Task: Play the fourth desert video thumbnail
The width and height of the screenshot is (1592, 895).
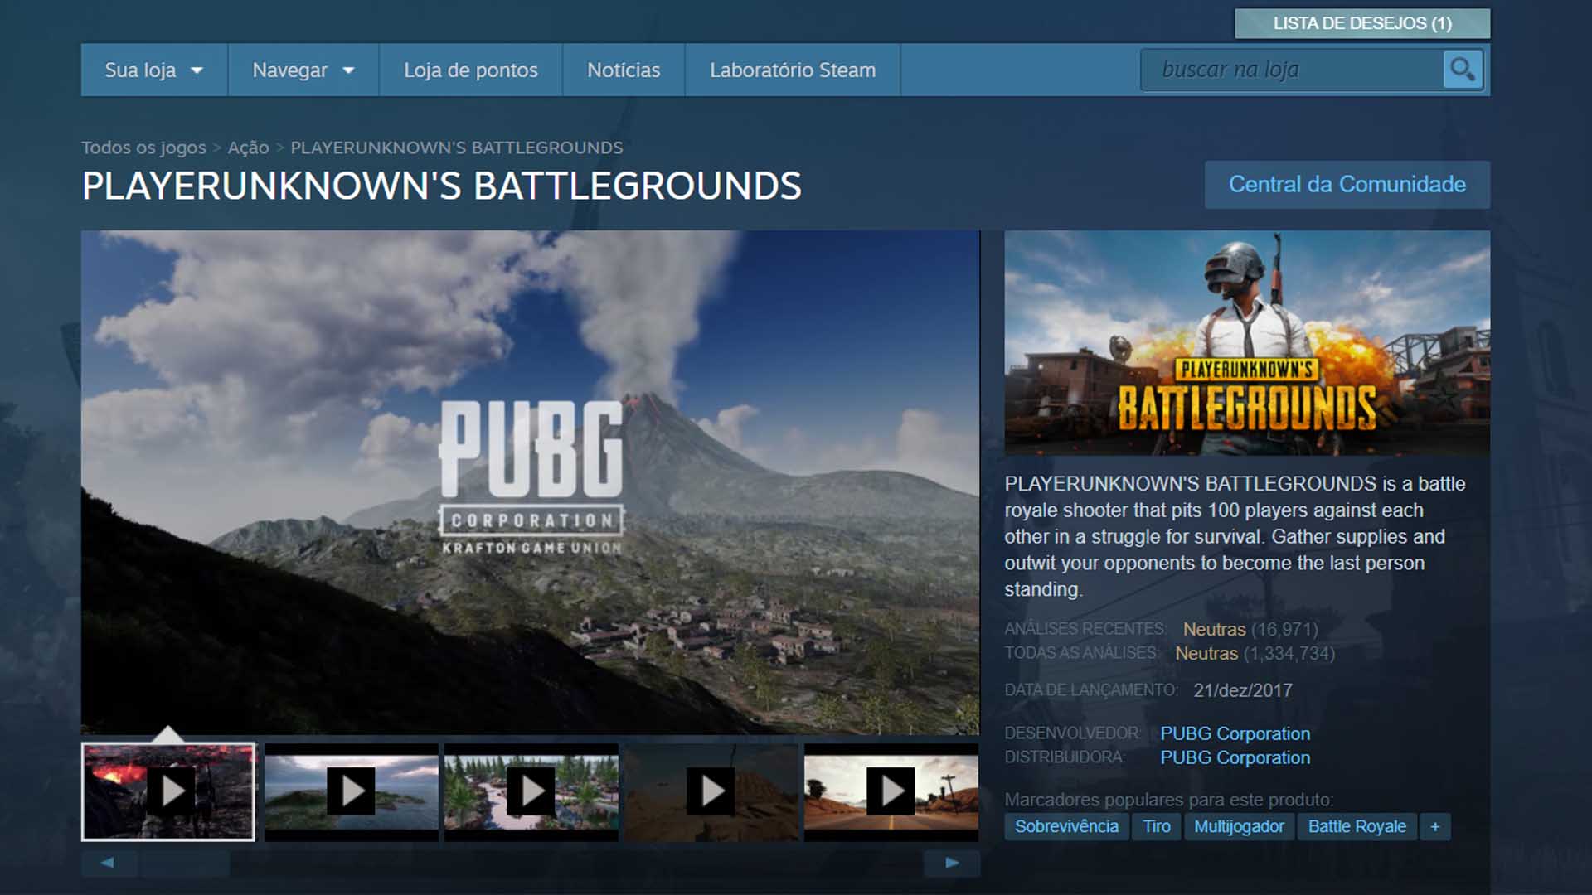Action: tap(711, 791)
